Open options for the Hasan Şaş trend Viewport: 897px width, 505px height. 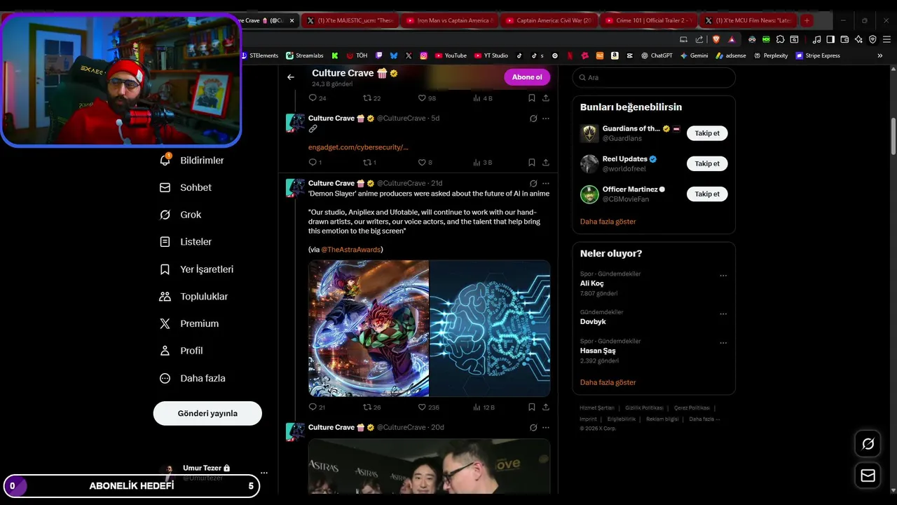[723, 343]
